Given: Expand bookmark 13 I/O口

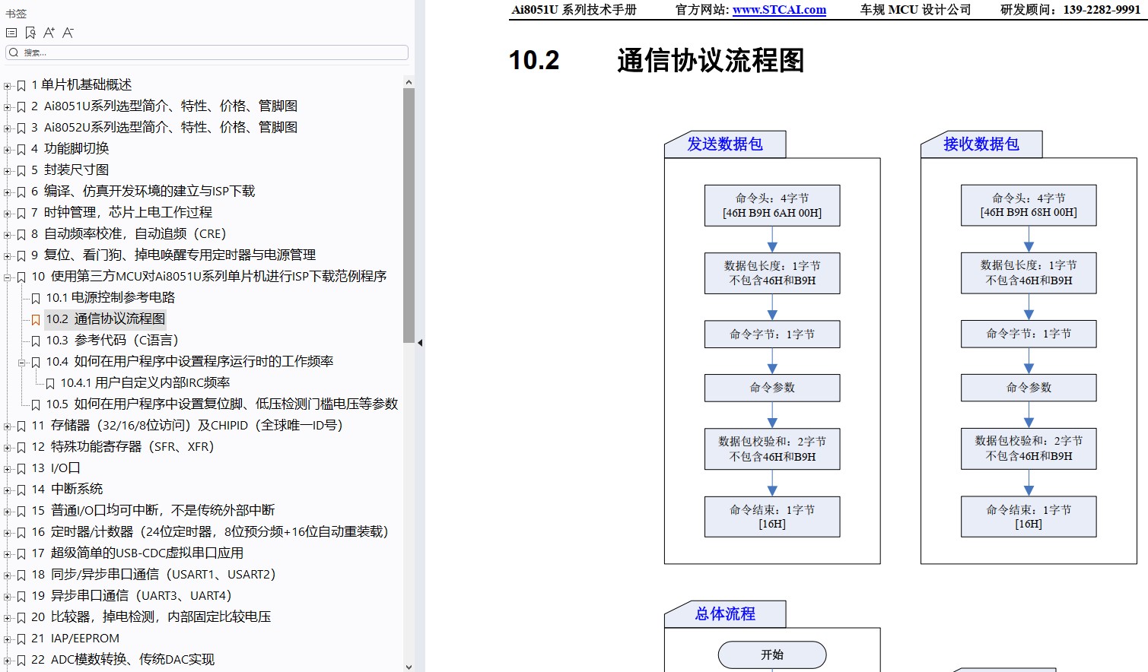Looking at the screenshot, I should point(8,469).
